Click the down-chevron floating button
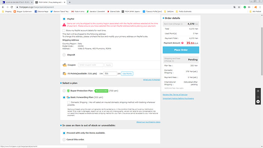263x148 pixels. (258, 101)
